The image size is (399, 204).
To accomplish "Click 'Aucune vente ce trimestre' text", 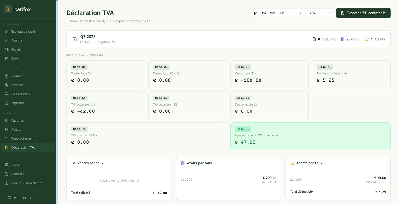I will 119,181.
